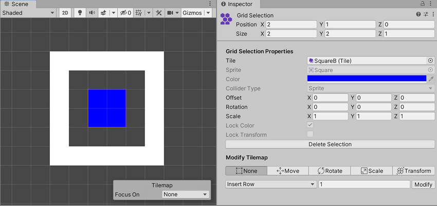Open the Grid Selection help icon
The height and width of the screenshot is (206, 437).
(418, 15)
